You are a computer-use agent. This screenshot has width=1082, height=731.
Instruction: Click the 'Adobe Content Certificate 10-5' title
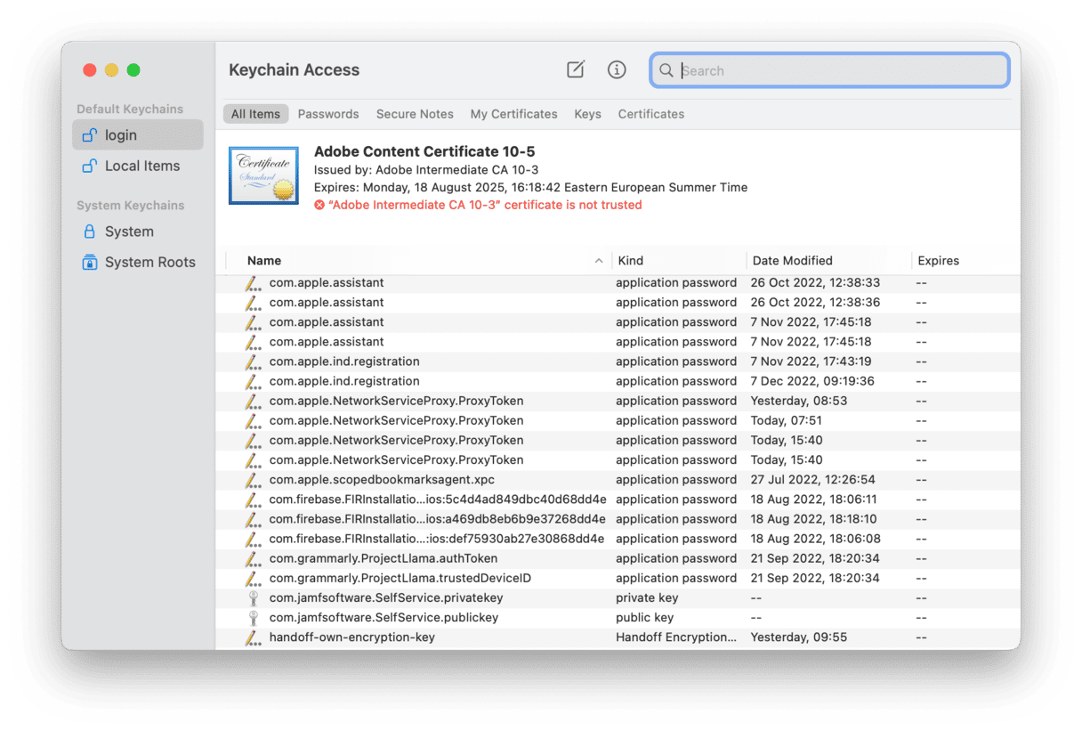click(424, 151)
